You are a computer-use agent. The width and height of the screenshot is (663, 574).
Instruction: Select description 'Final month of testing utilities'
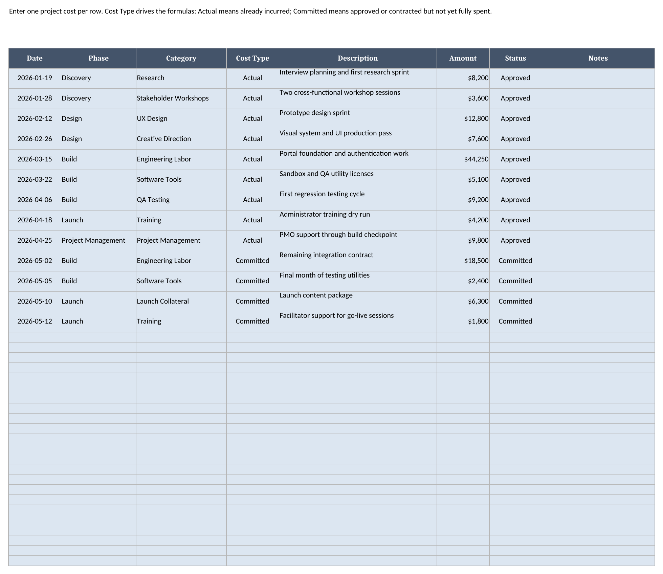[358, 281]
